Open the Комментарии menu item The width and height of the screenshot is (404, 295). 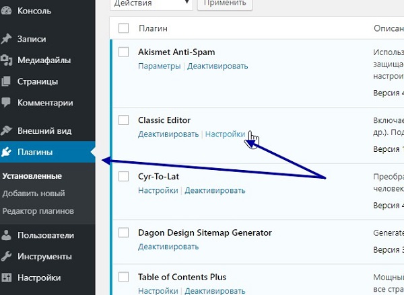pos(45,103)
